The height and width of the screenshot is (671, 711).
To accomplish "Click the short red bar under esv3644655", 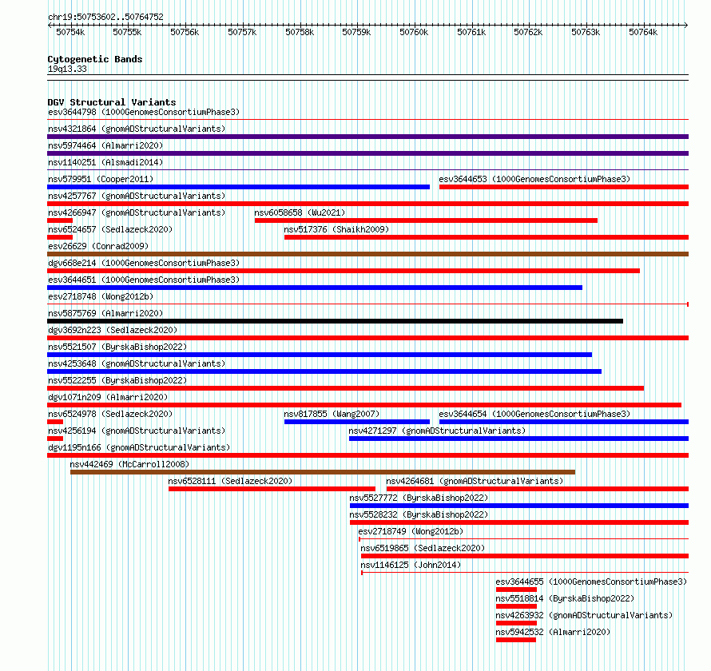I will [516, 590].
